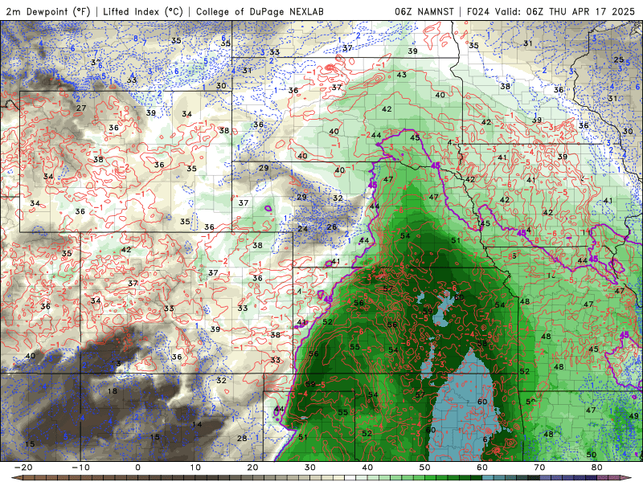This screenshot has width=643, height=482.
Task: Click the '0' color scale label
Action: (x=137, y=468)
